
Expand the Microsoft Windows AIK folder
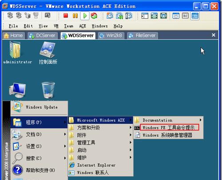[x=100, y=120]
